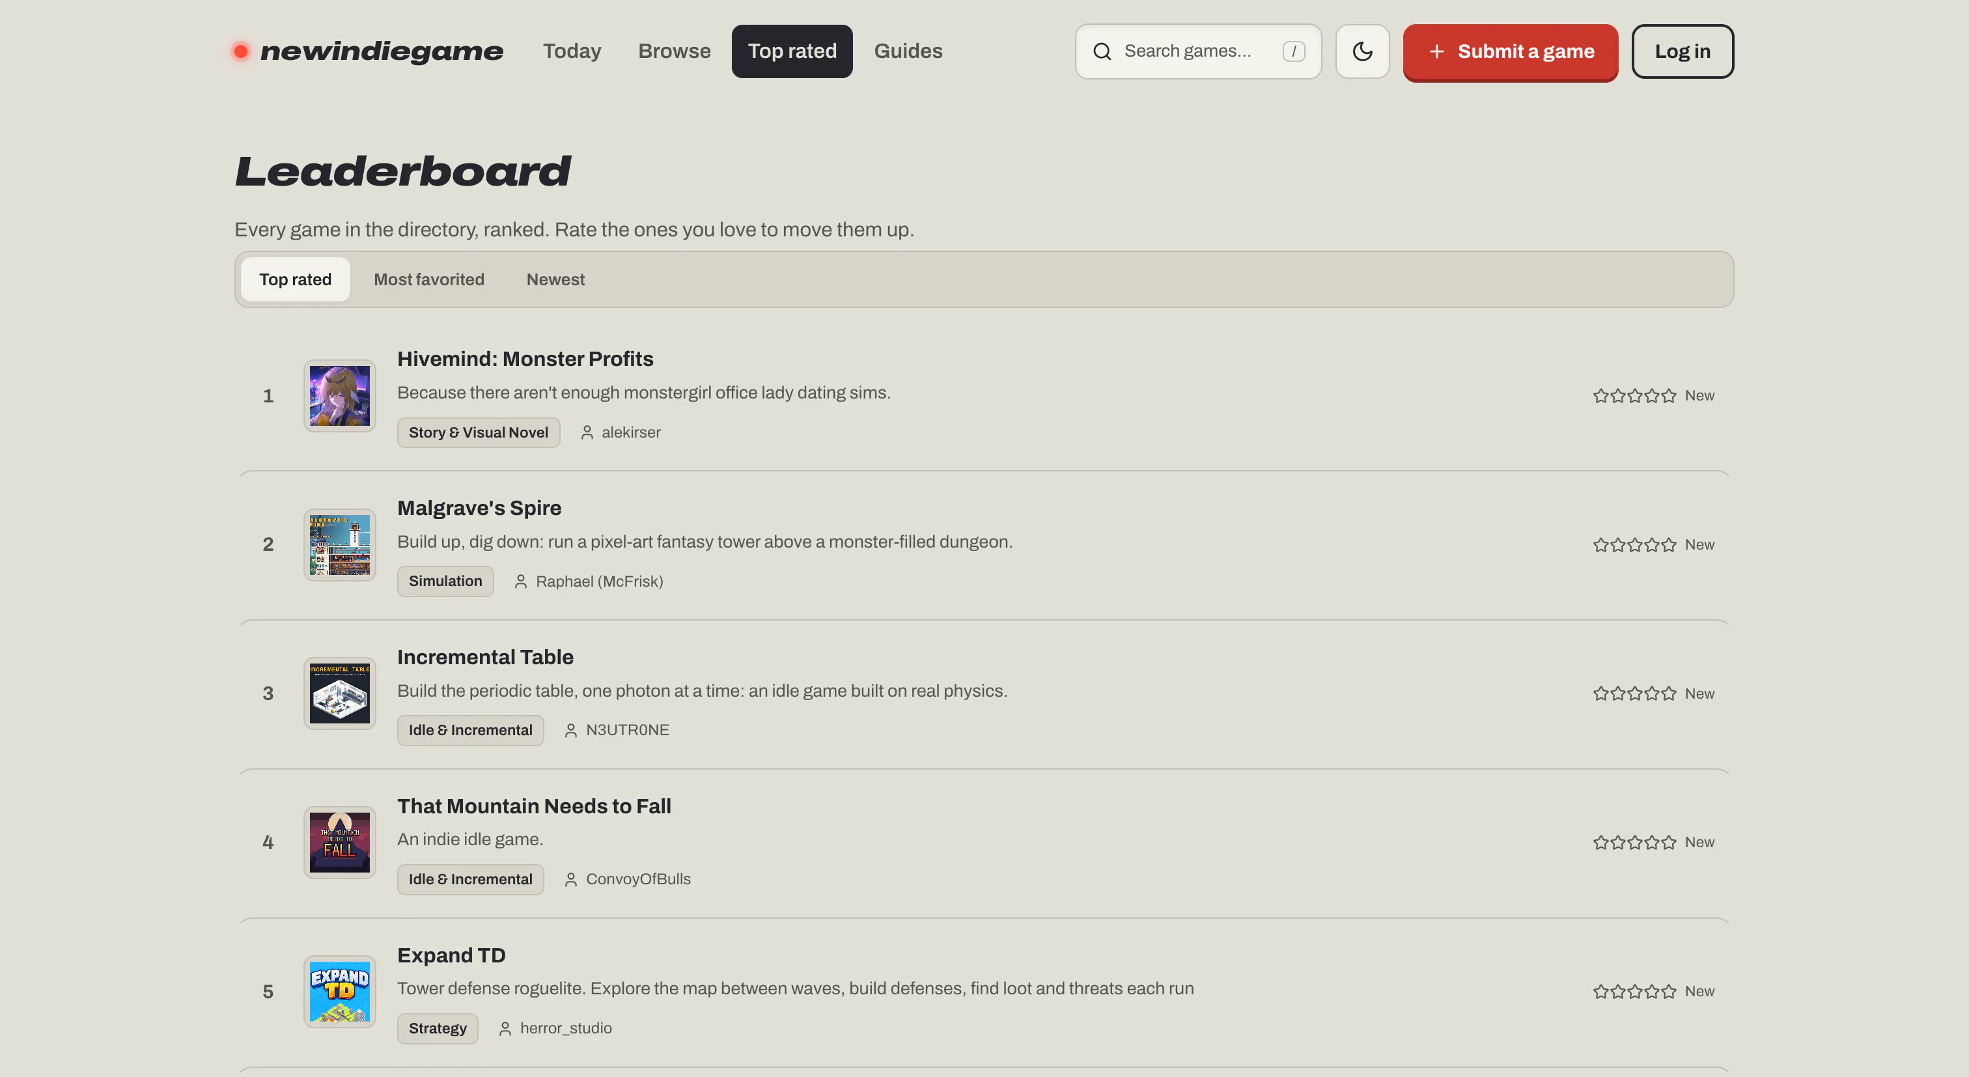
Task: Click the star rating for Incremental Table
Action: coord(1634,693)
